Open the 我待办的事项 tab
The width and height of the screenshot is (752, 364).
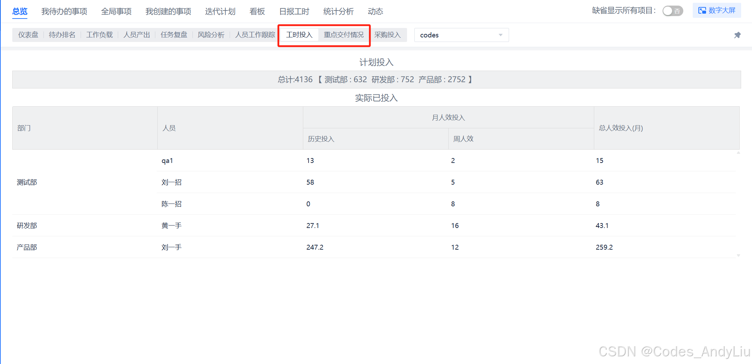pos(64,12)
